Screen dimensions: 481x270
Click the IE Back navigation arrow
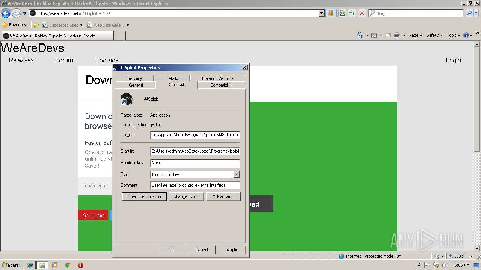click(6, 13)
